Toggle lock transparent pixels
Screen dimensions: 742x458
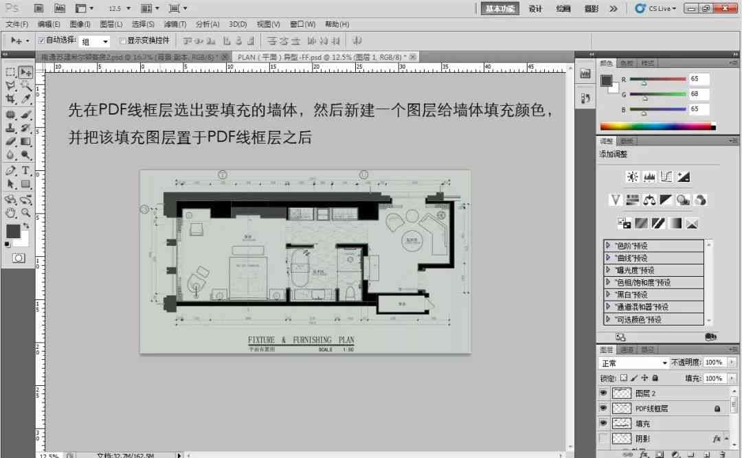point(624,378)
